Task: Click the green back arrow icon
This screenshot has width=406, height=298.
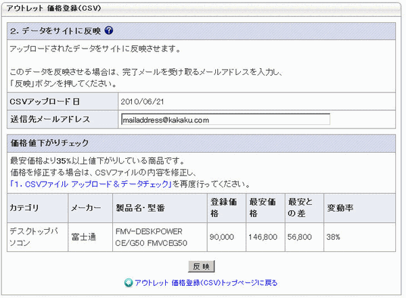Action: click(x=129, y=282)
